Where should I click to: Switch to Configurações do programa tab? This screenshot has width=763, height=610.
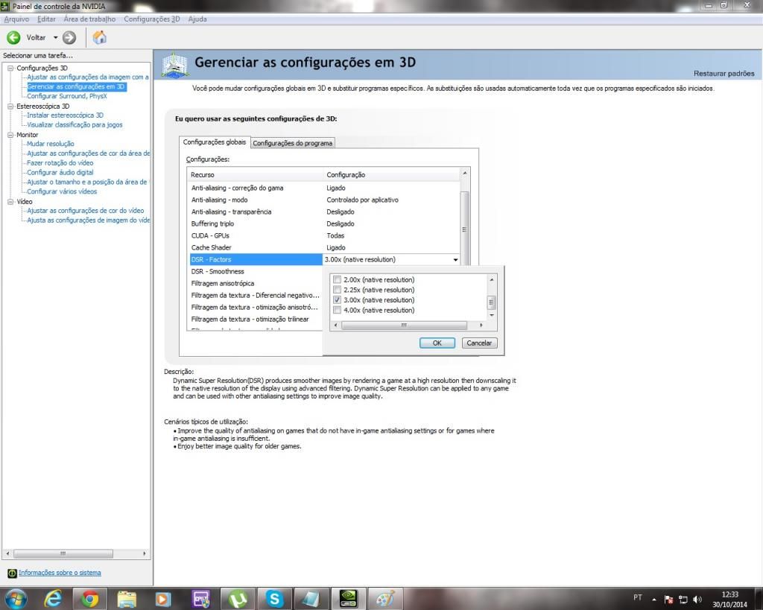(292, 143)
